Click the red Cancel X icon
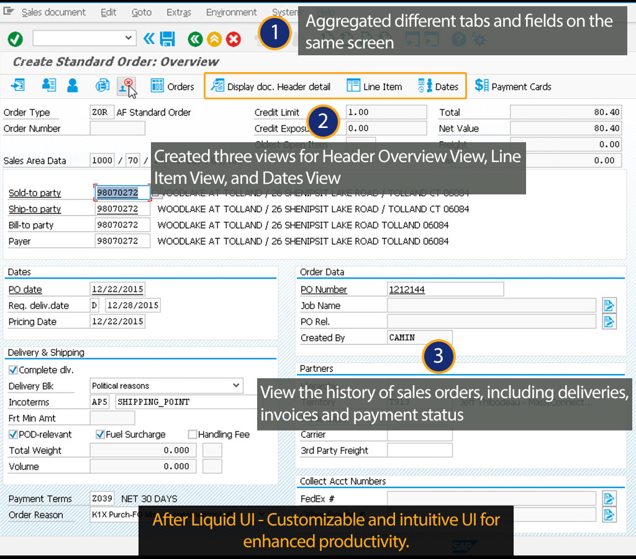Viewport: 636px width, 559px height. pos(234,39)
